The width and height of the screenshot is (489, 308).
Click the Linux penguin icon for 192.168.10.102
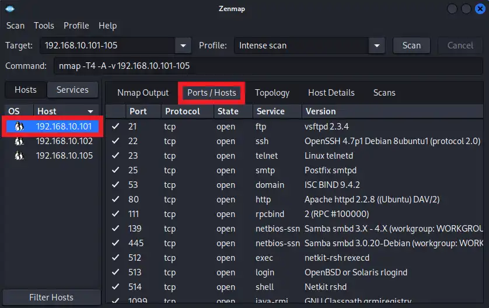point(19,141)
